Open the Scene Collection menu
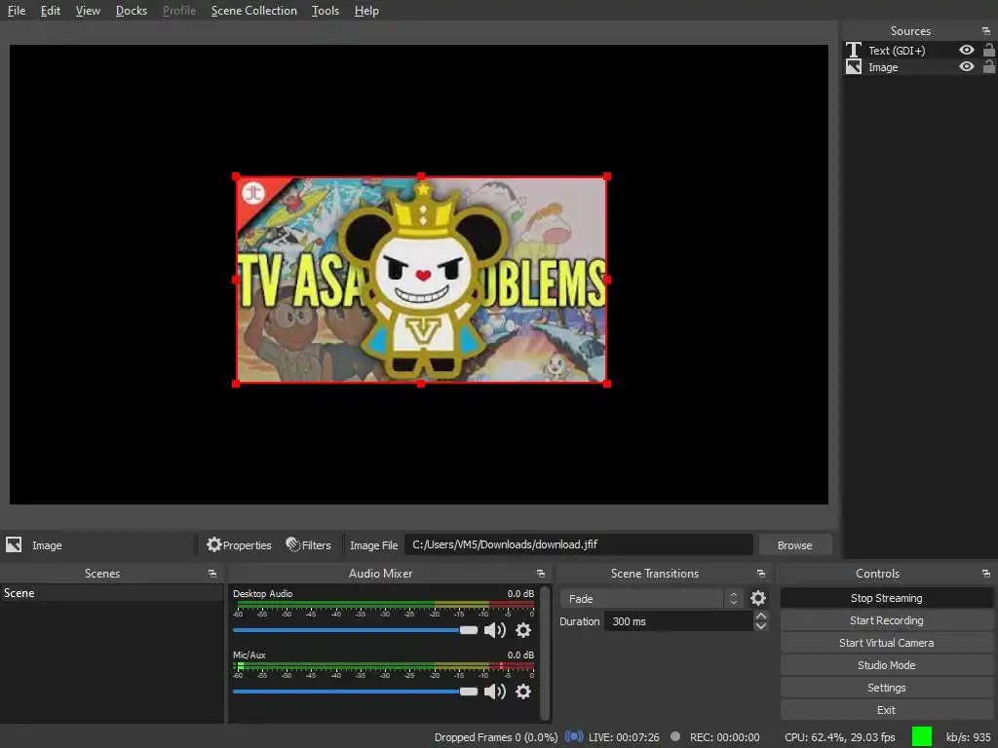998x748 pixels. (254, 11)
